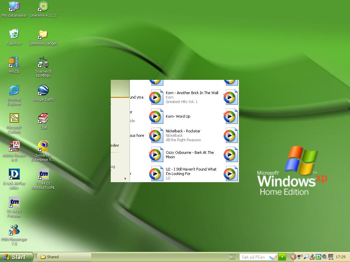350x262 pixels.
Task: Click the WinZip desktop icon
Action: (14, 63)
